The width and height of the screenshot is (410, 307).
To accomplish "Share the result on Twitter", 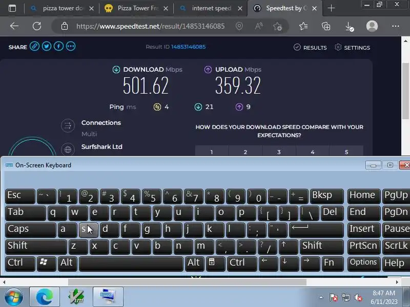I will point(47,47).
